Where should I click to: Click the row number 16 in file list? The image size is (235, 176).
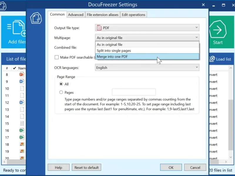tap(7, 131)
